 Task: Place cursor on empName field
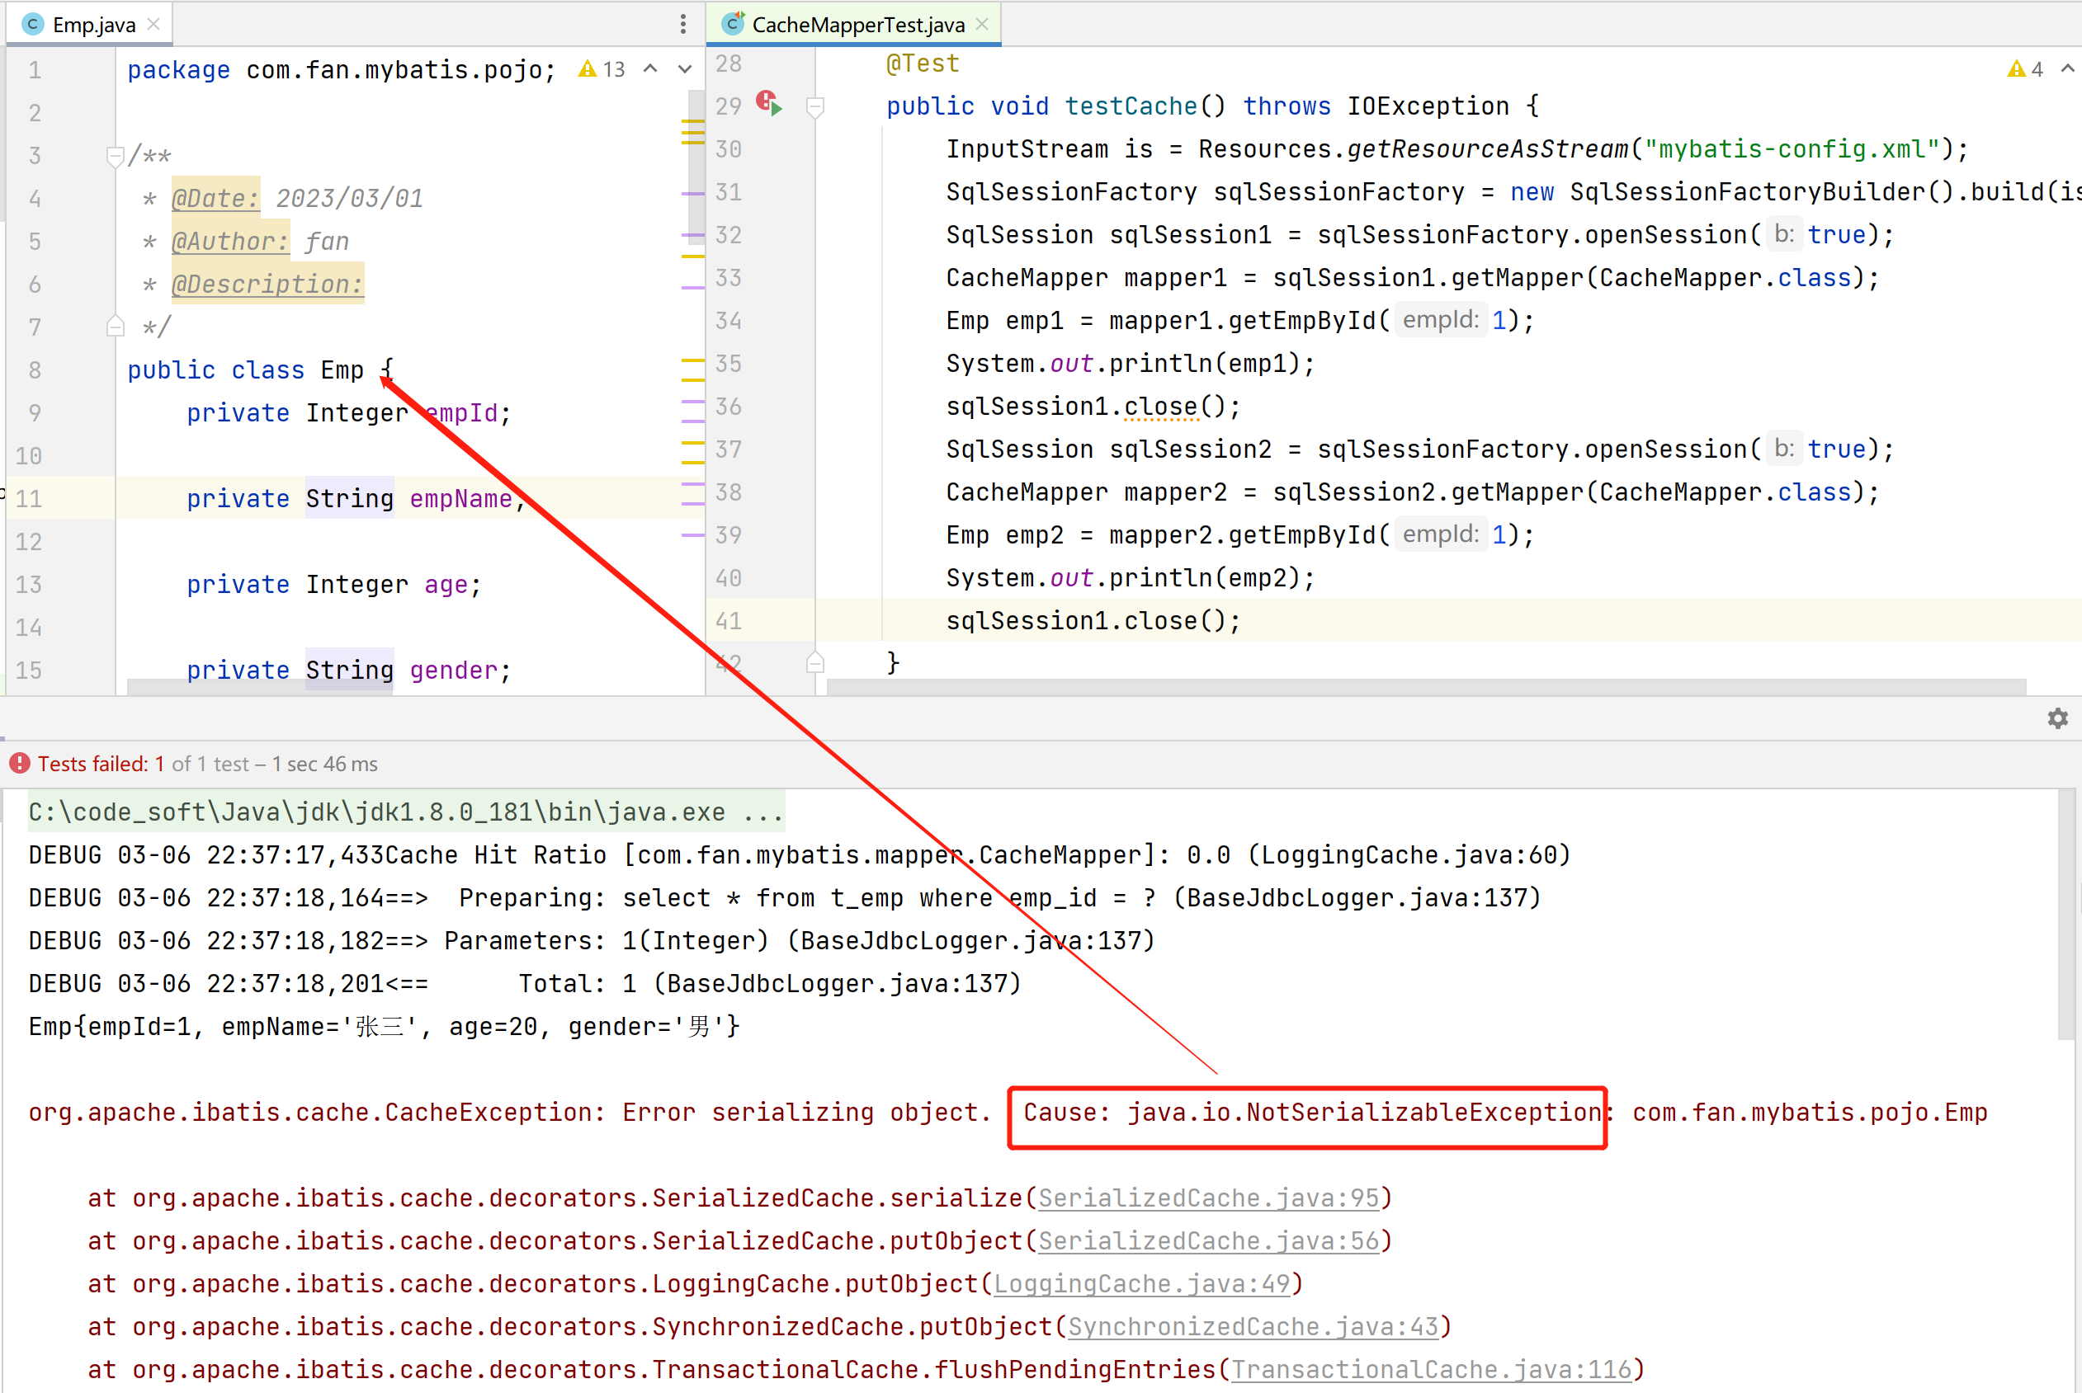(x=460, y=498)
